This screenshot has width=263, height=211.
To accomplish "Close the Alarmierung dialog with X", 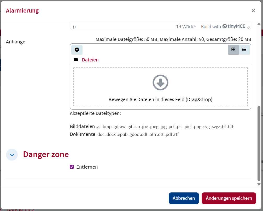I will point(253,11).
